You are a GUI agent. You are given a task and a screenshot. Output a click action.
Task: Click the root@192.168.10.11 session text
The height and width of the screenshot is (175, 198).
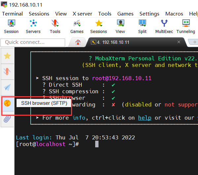tap(122, 78)
